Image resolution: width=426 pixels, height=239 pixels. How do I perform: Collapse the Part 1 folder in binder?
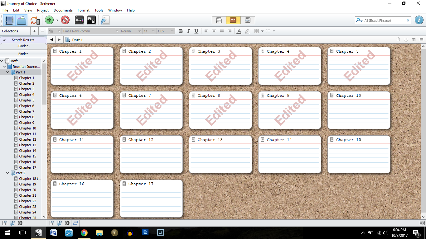tap(8, 72)
